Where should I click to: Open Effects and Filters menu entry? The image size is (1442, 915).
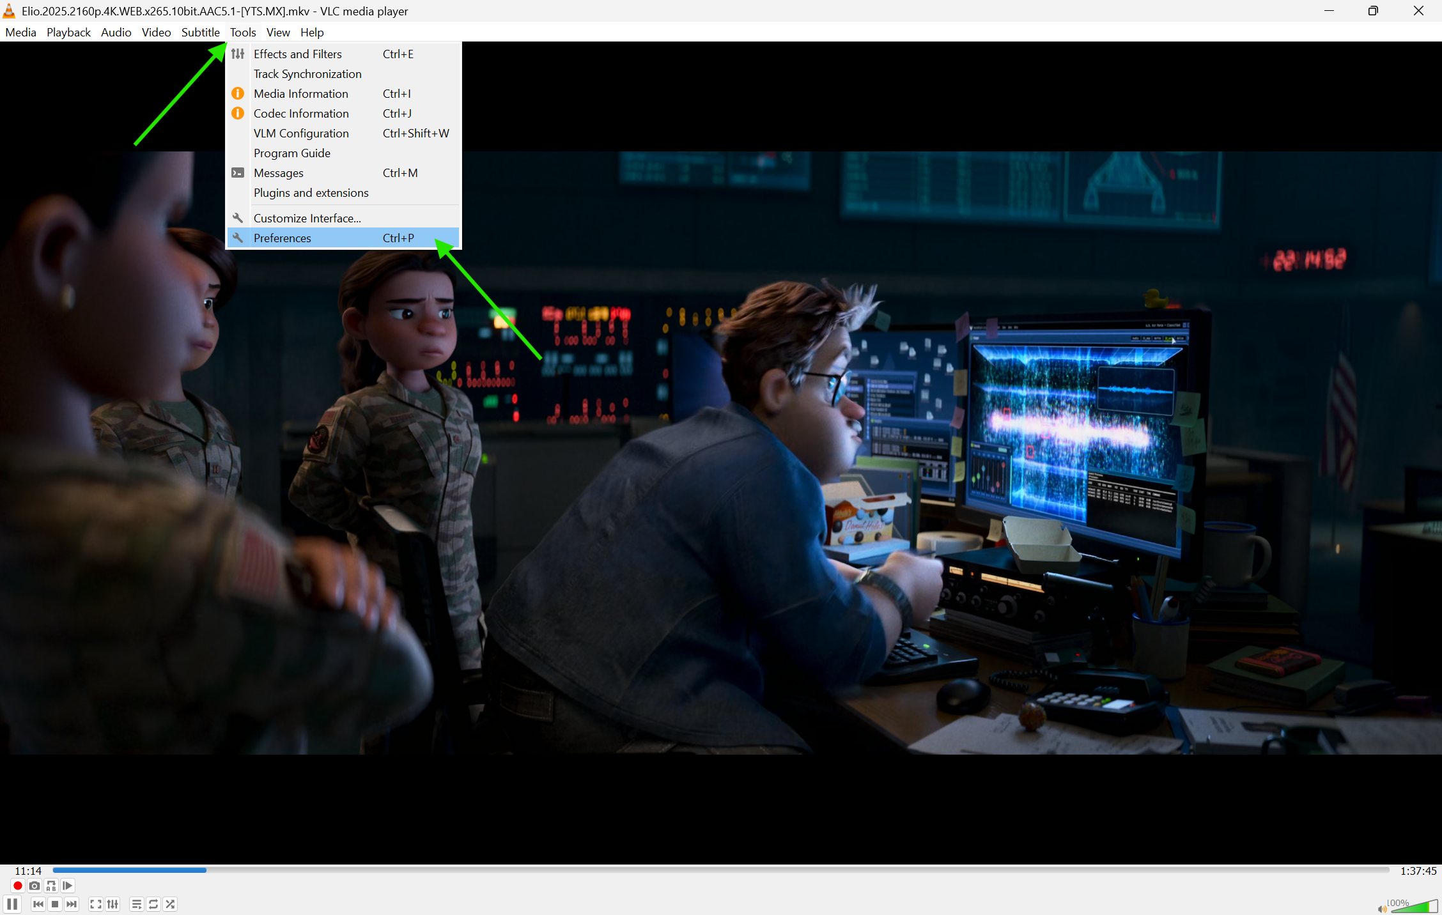pyautogui.click(x=297, y=54)
